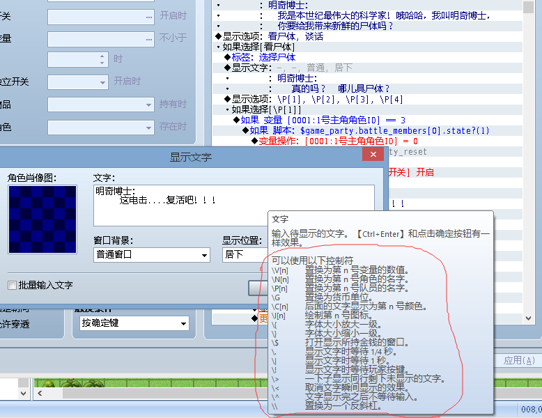
Task: Select the line 我是本世纪最伟大的科学家
Action: pyautogui.click(x=367, y=15)
